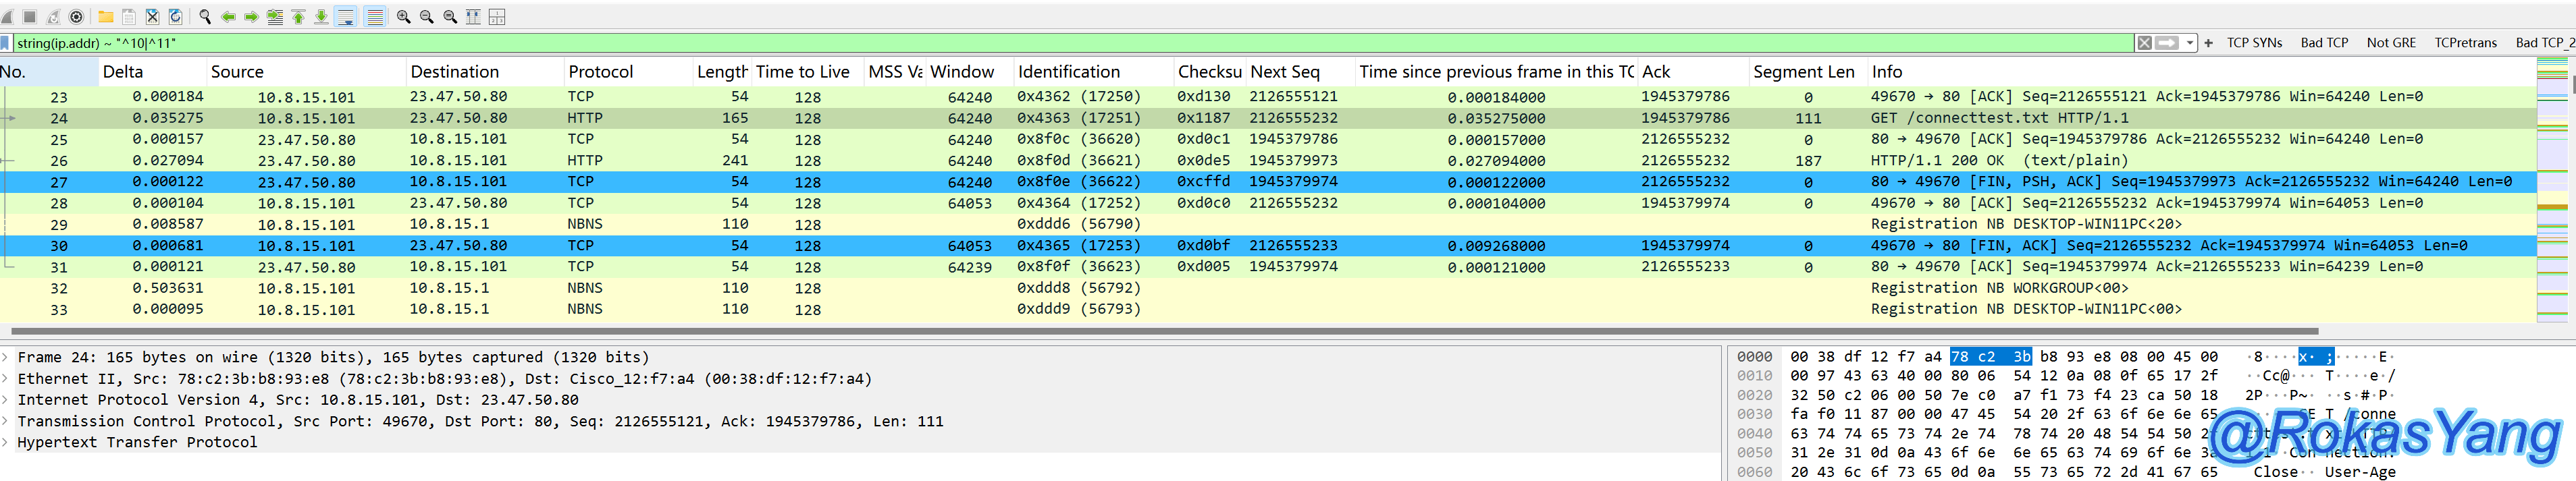Click the resize columns icon
2576x481 pixels.
coord(497,17)
